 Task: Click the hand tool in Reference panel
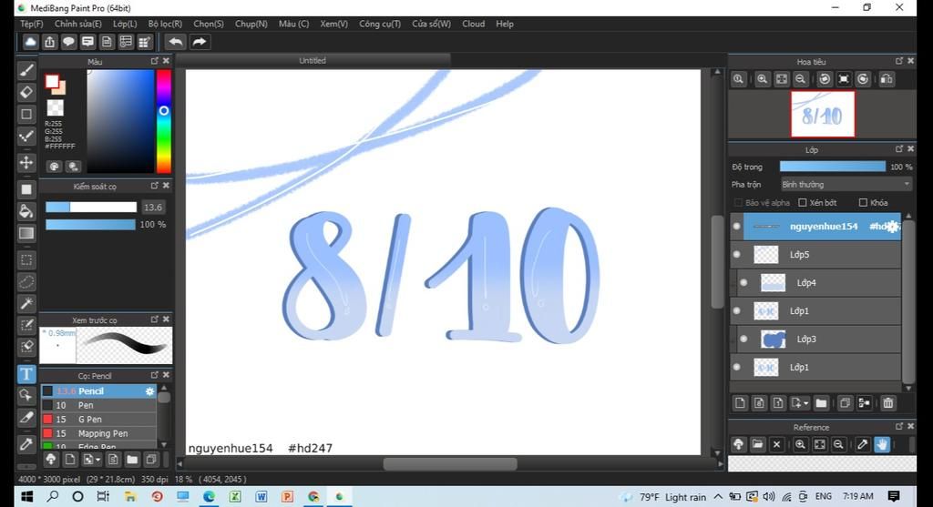tap(882, 444)
